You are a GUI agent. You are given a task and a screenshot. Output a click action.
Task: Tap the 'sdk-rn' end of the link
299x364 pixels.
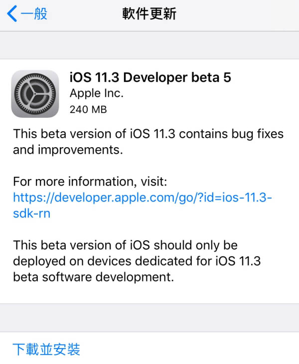point(32,213)
